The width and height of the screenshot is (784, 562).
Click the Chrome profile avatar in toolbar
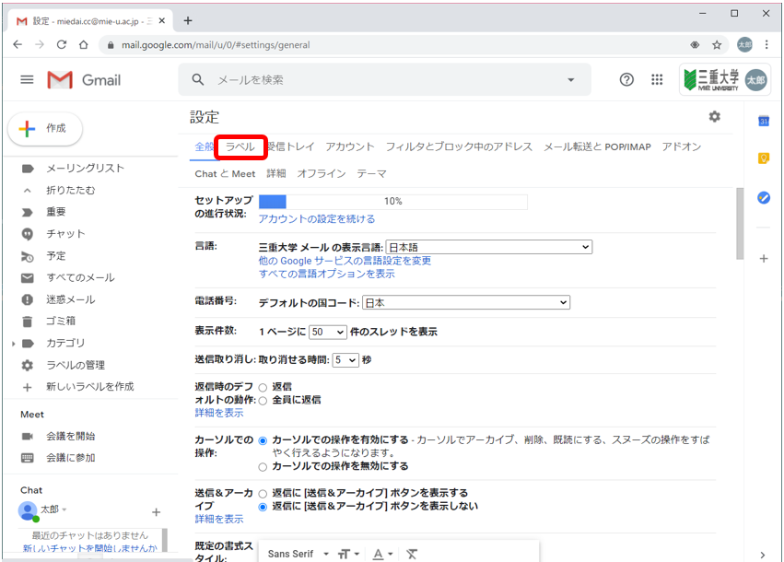(745, 45)
